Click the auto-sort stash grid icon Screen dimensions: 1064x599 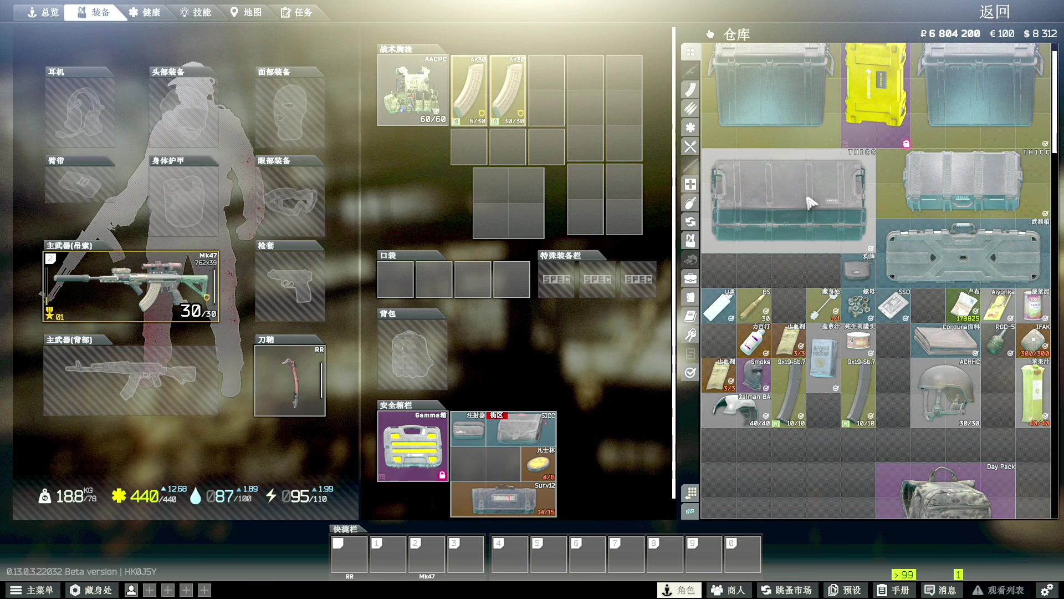pyautogui.click(x=690, y=493)
